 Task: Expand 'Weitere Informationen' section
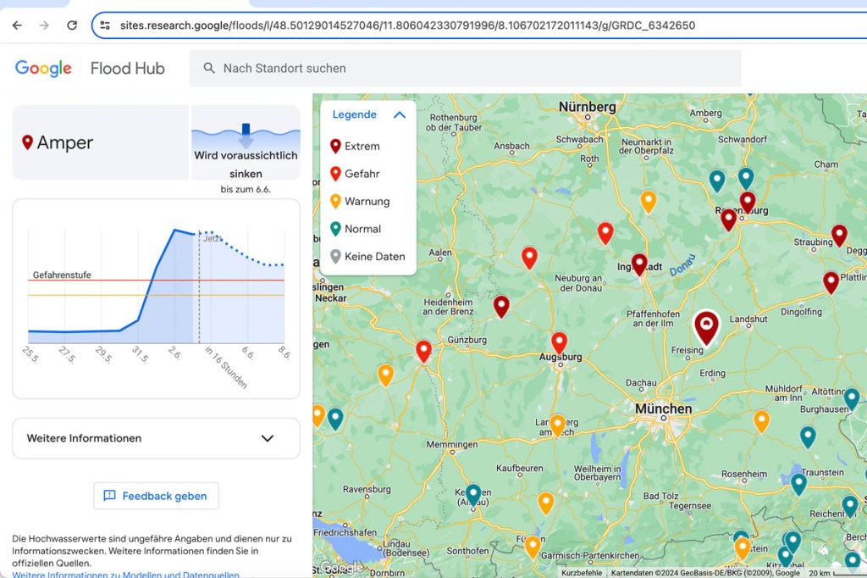point(156,438)
